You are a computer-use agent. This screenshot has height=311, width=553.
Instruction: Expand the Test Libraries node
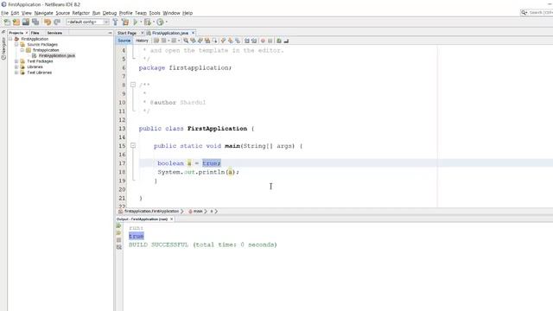pyautogui.click(x=16, y=73)
